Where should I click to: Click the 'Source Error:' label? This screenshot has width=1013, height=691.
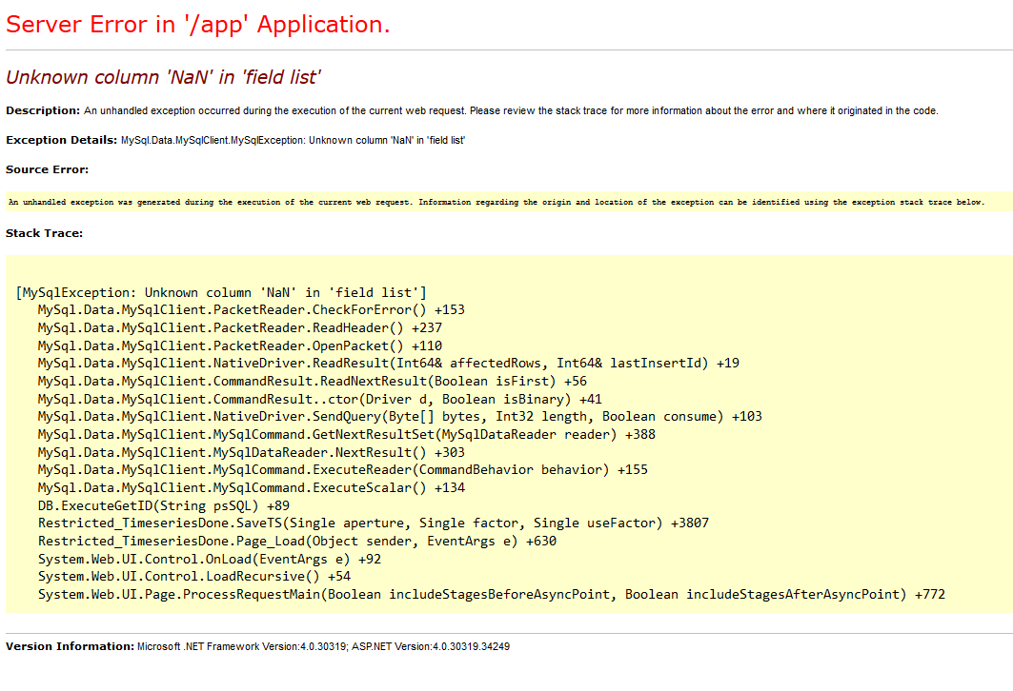tap(47, 169)
